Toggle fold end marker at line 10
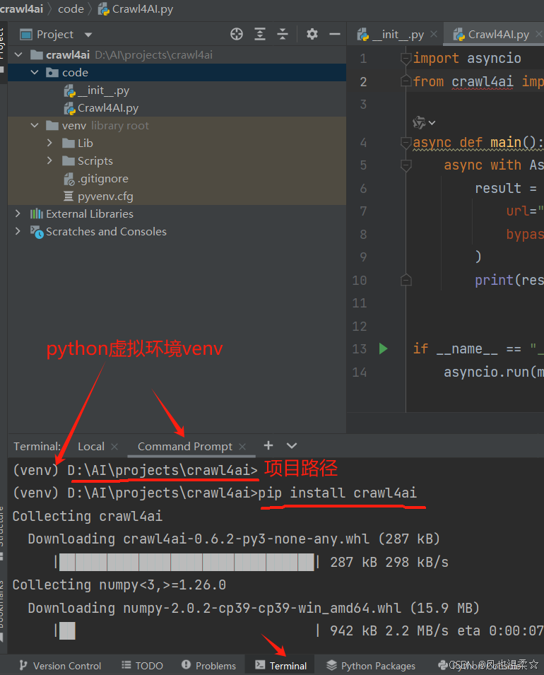 406,280
